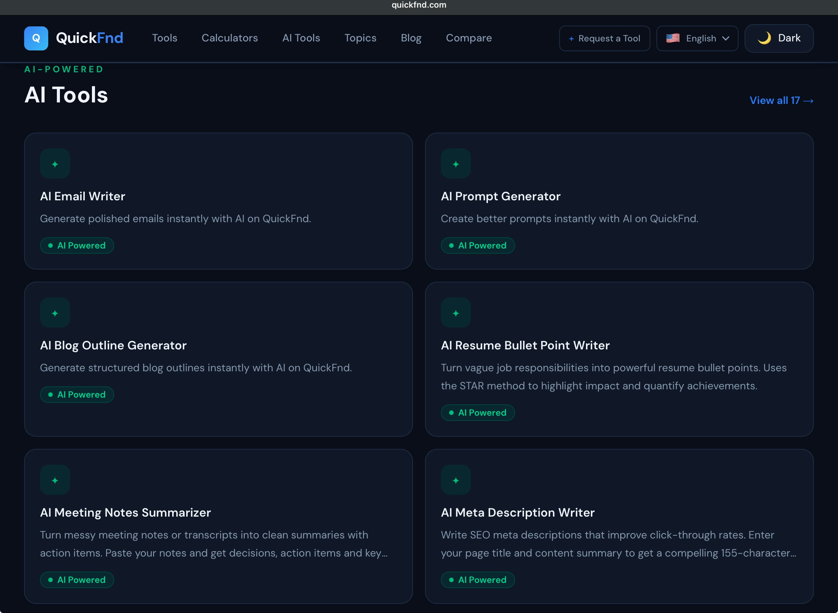Screen dimensions: 838x613
Task: Click the US flag icon in language selector
Action: pyautogui.click(x=673, y=38)
